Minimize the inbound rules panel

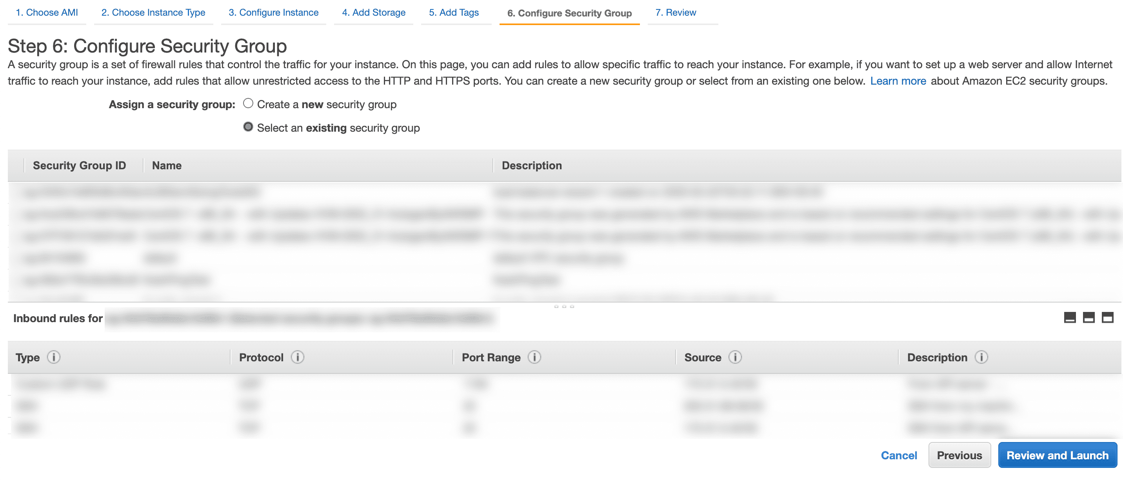pyautogui.click(x=1069, y=318)
